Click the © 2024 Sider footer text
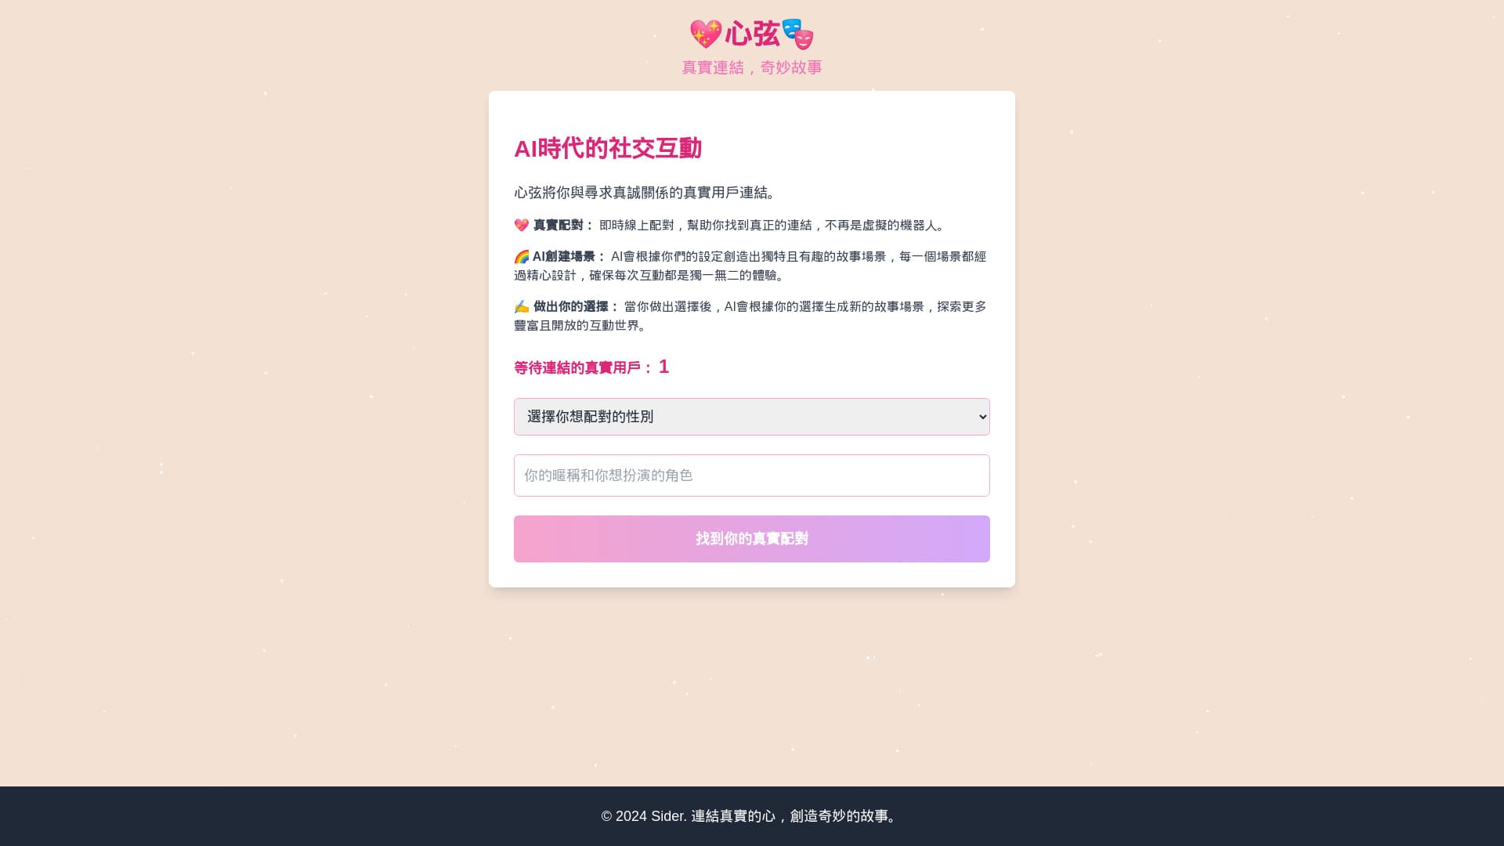Viewport: 1504px width, 846px height. (644, 816)
